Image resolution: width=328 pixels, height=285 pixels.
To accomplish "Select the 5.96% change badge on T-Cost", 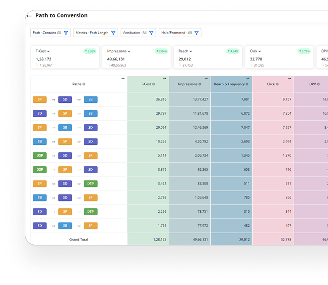I will [x=89, y=51].
